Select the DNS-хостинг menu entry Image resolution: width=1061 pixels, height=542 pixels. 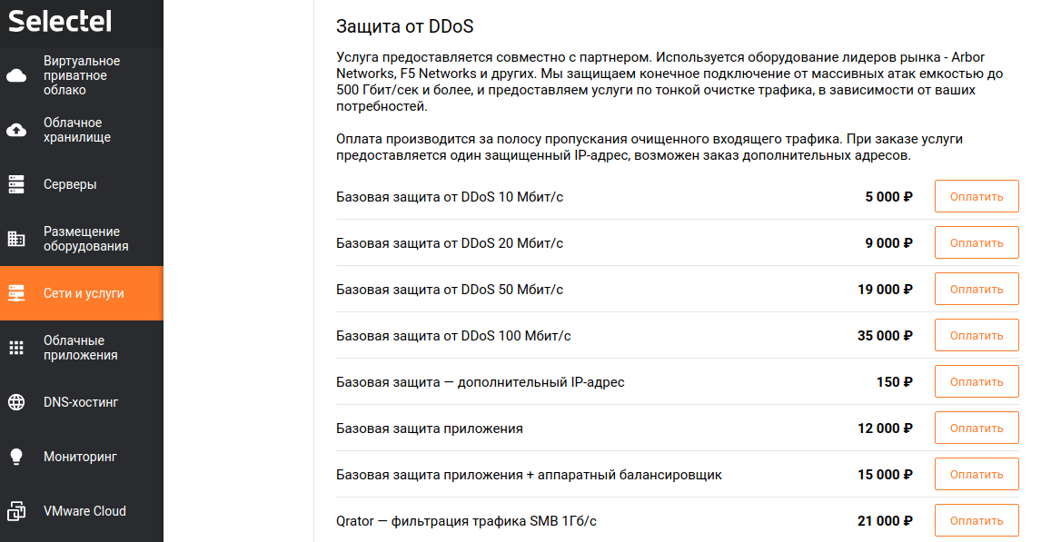click(x=81, y=402)
